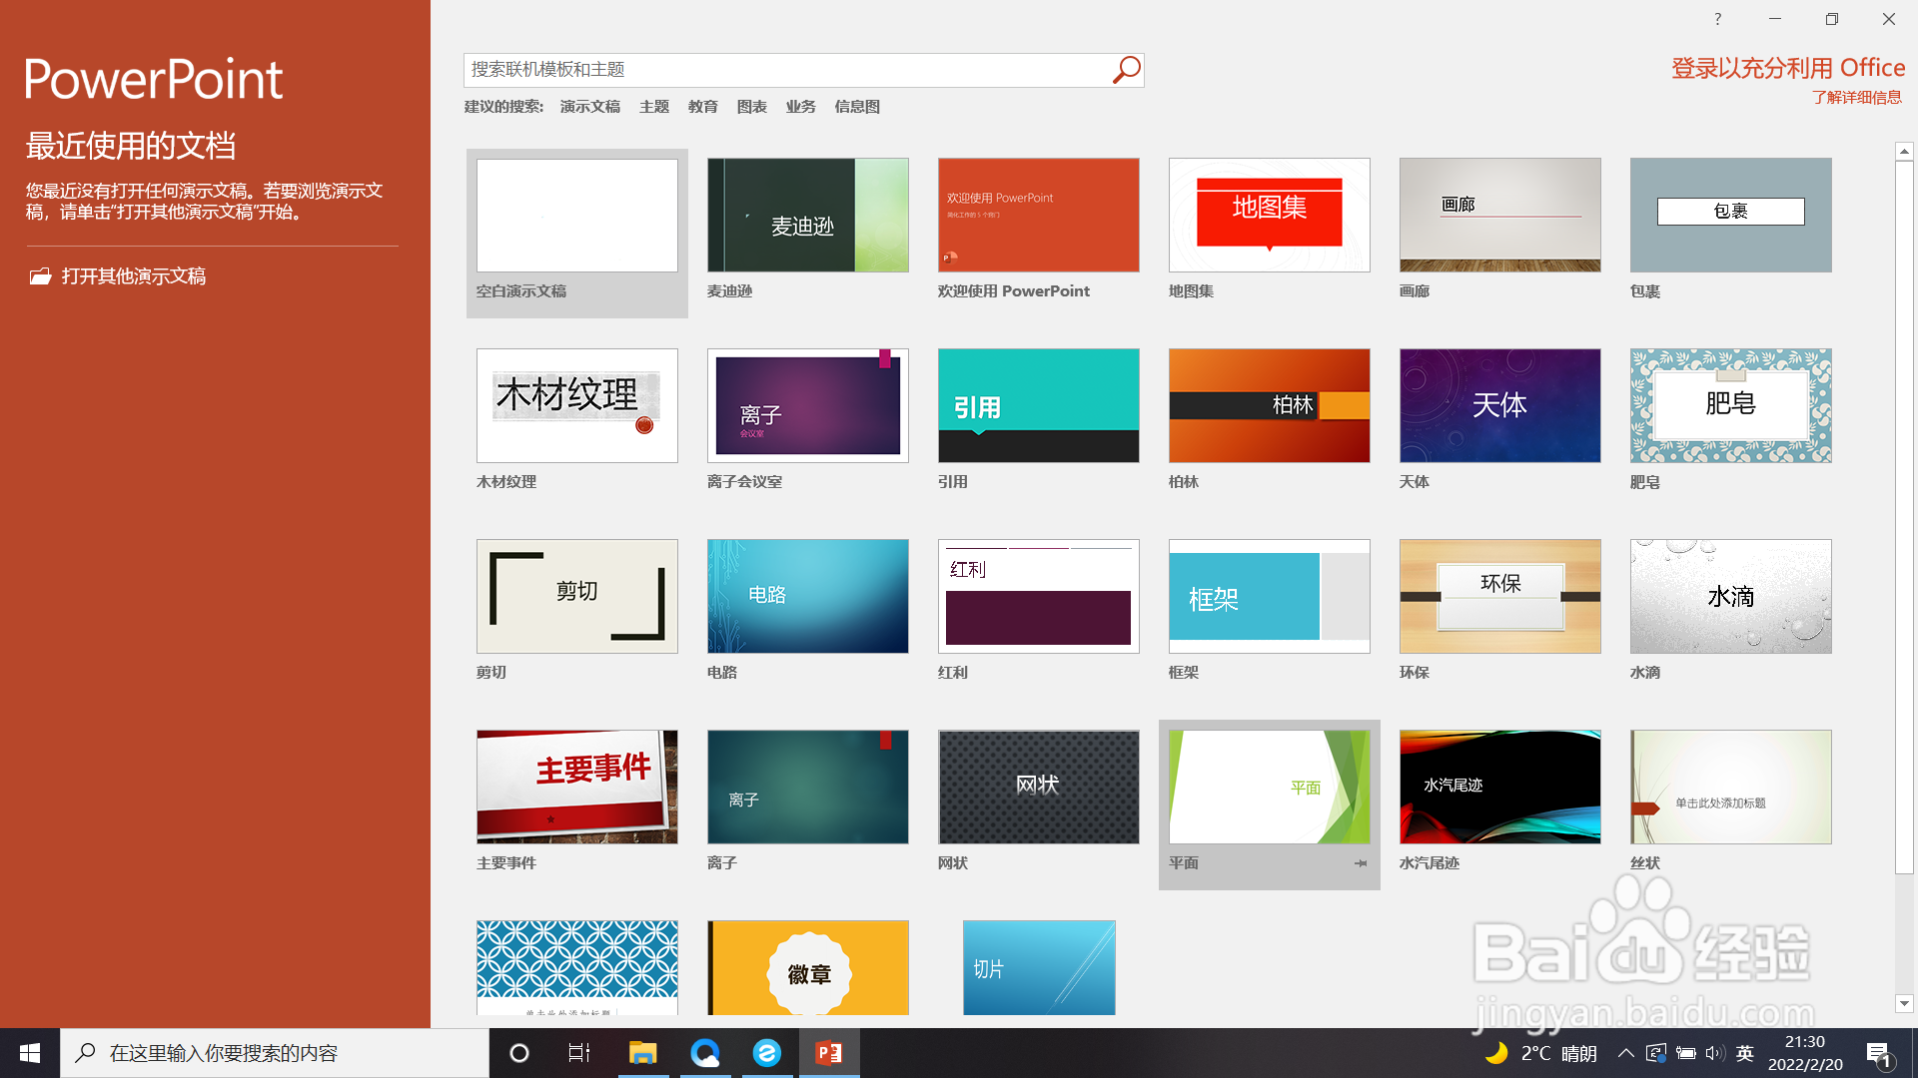Choose the 肥皂 template thumbnail
The image size is (1918, 1078).
coord(1731,406)
